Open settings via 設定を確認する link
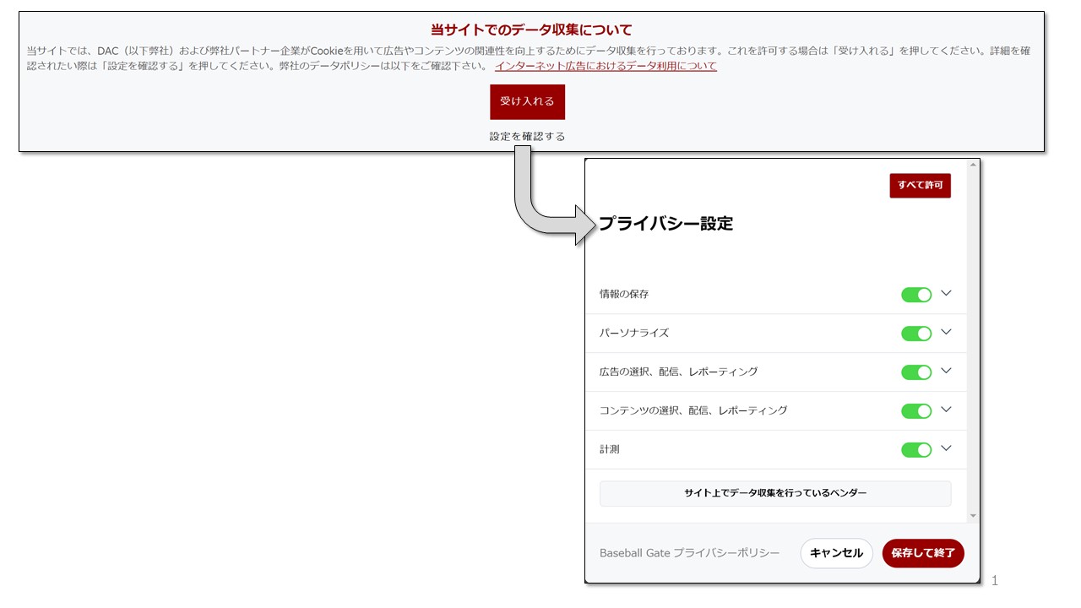The height and width of the screenshot is (608, 1081). coord(527,135)
